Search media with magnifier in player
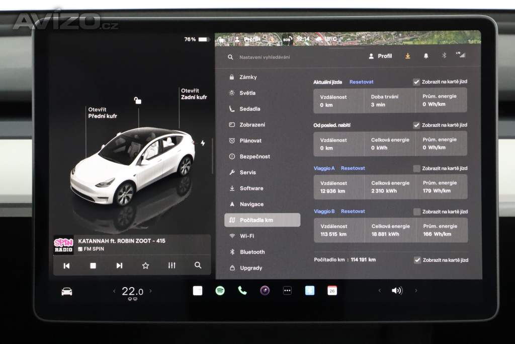The height and width of the screenshot is (344, 515). point(198,265)
